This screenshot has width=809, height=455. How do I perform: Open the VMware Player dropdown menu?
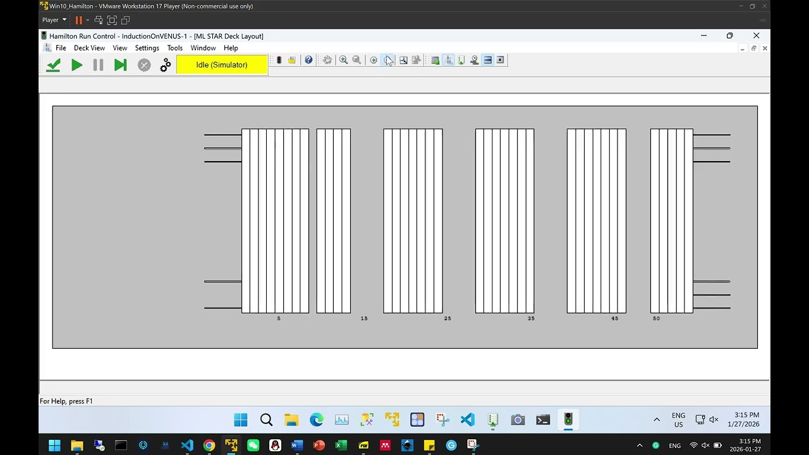click(54, 20)
